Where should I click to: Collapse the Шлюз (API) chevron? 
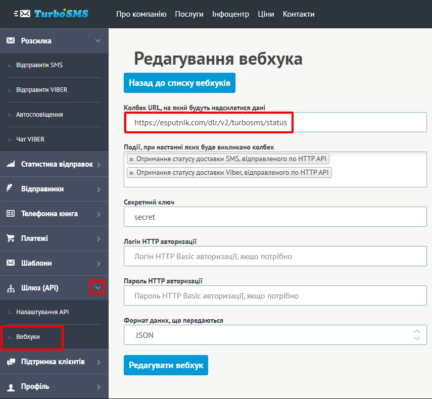(x=98, y=288)
